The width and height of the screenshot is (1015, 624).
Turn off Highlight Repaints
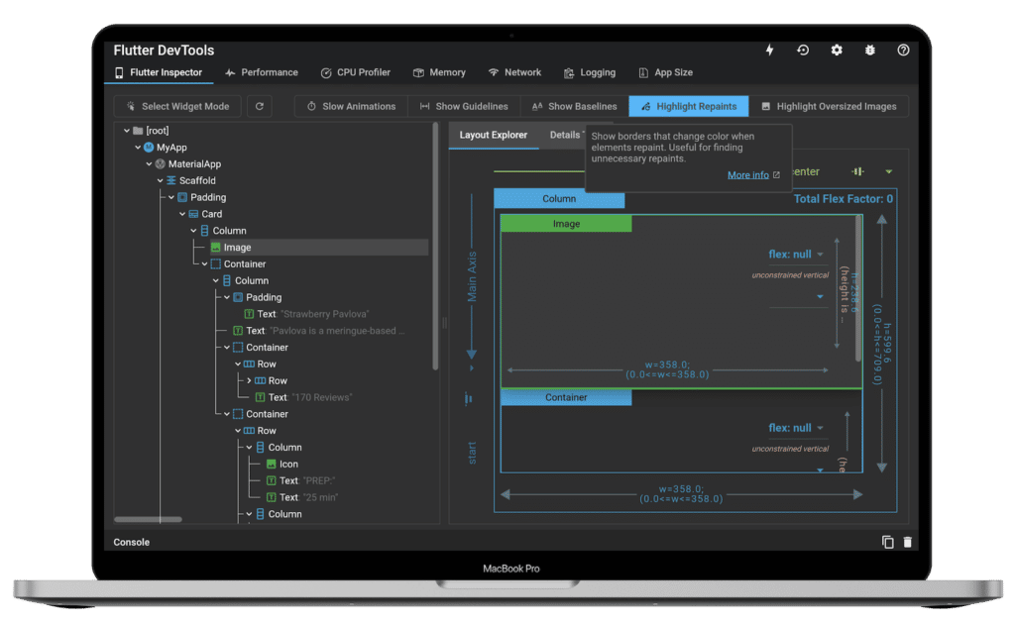[x=688, y=106]
